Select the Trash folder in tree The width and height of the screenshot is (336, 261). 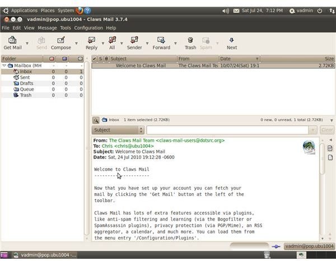(x=42, y=95)
